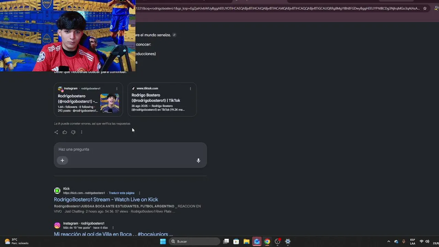Click the '1.6K+ followers' text in Instagram card
Viewport: 439px width, 247px height.
68,107
